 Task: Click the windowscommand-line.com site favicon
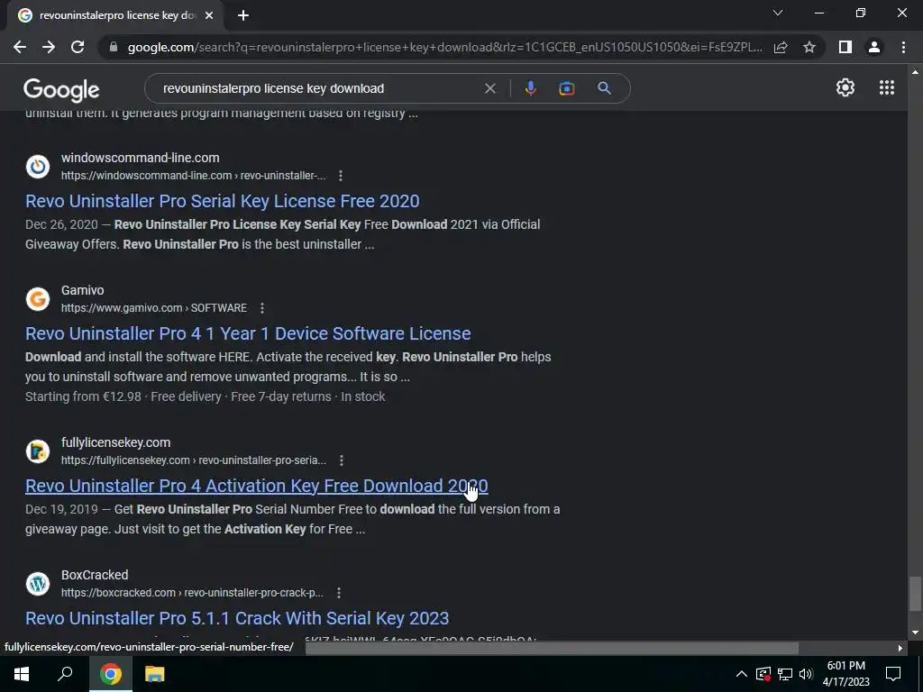pos(38,167)
